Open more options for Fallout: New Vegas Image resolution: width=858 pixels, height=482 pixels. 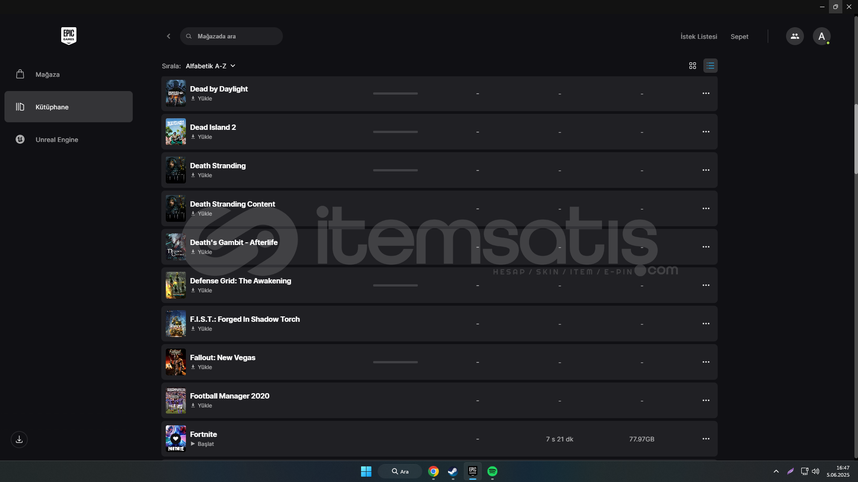[x=706, y=362]
